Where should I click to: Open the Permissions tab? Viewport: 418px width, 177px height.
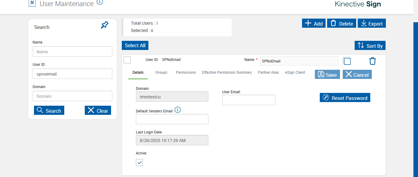186,73
